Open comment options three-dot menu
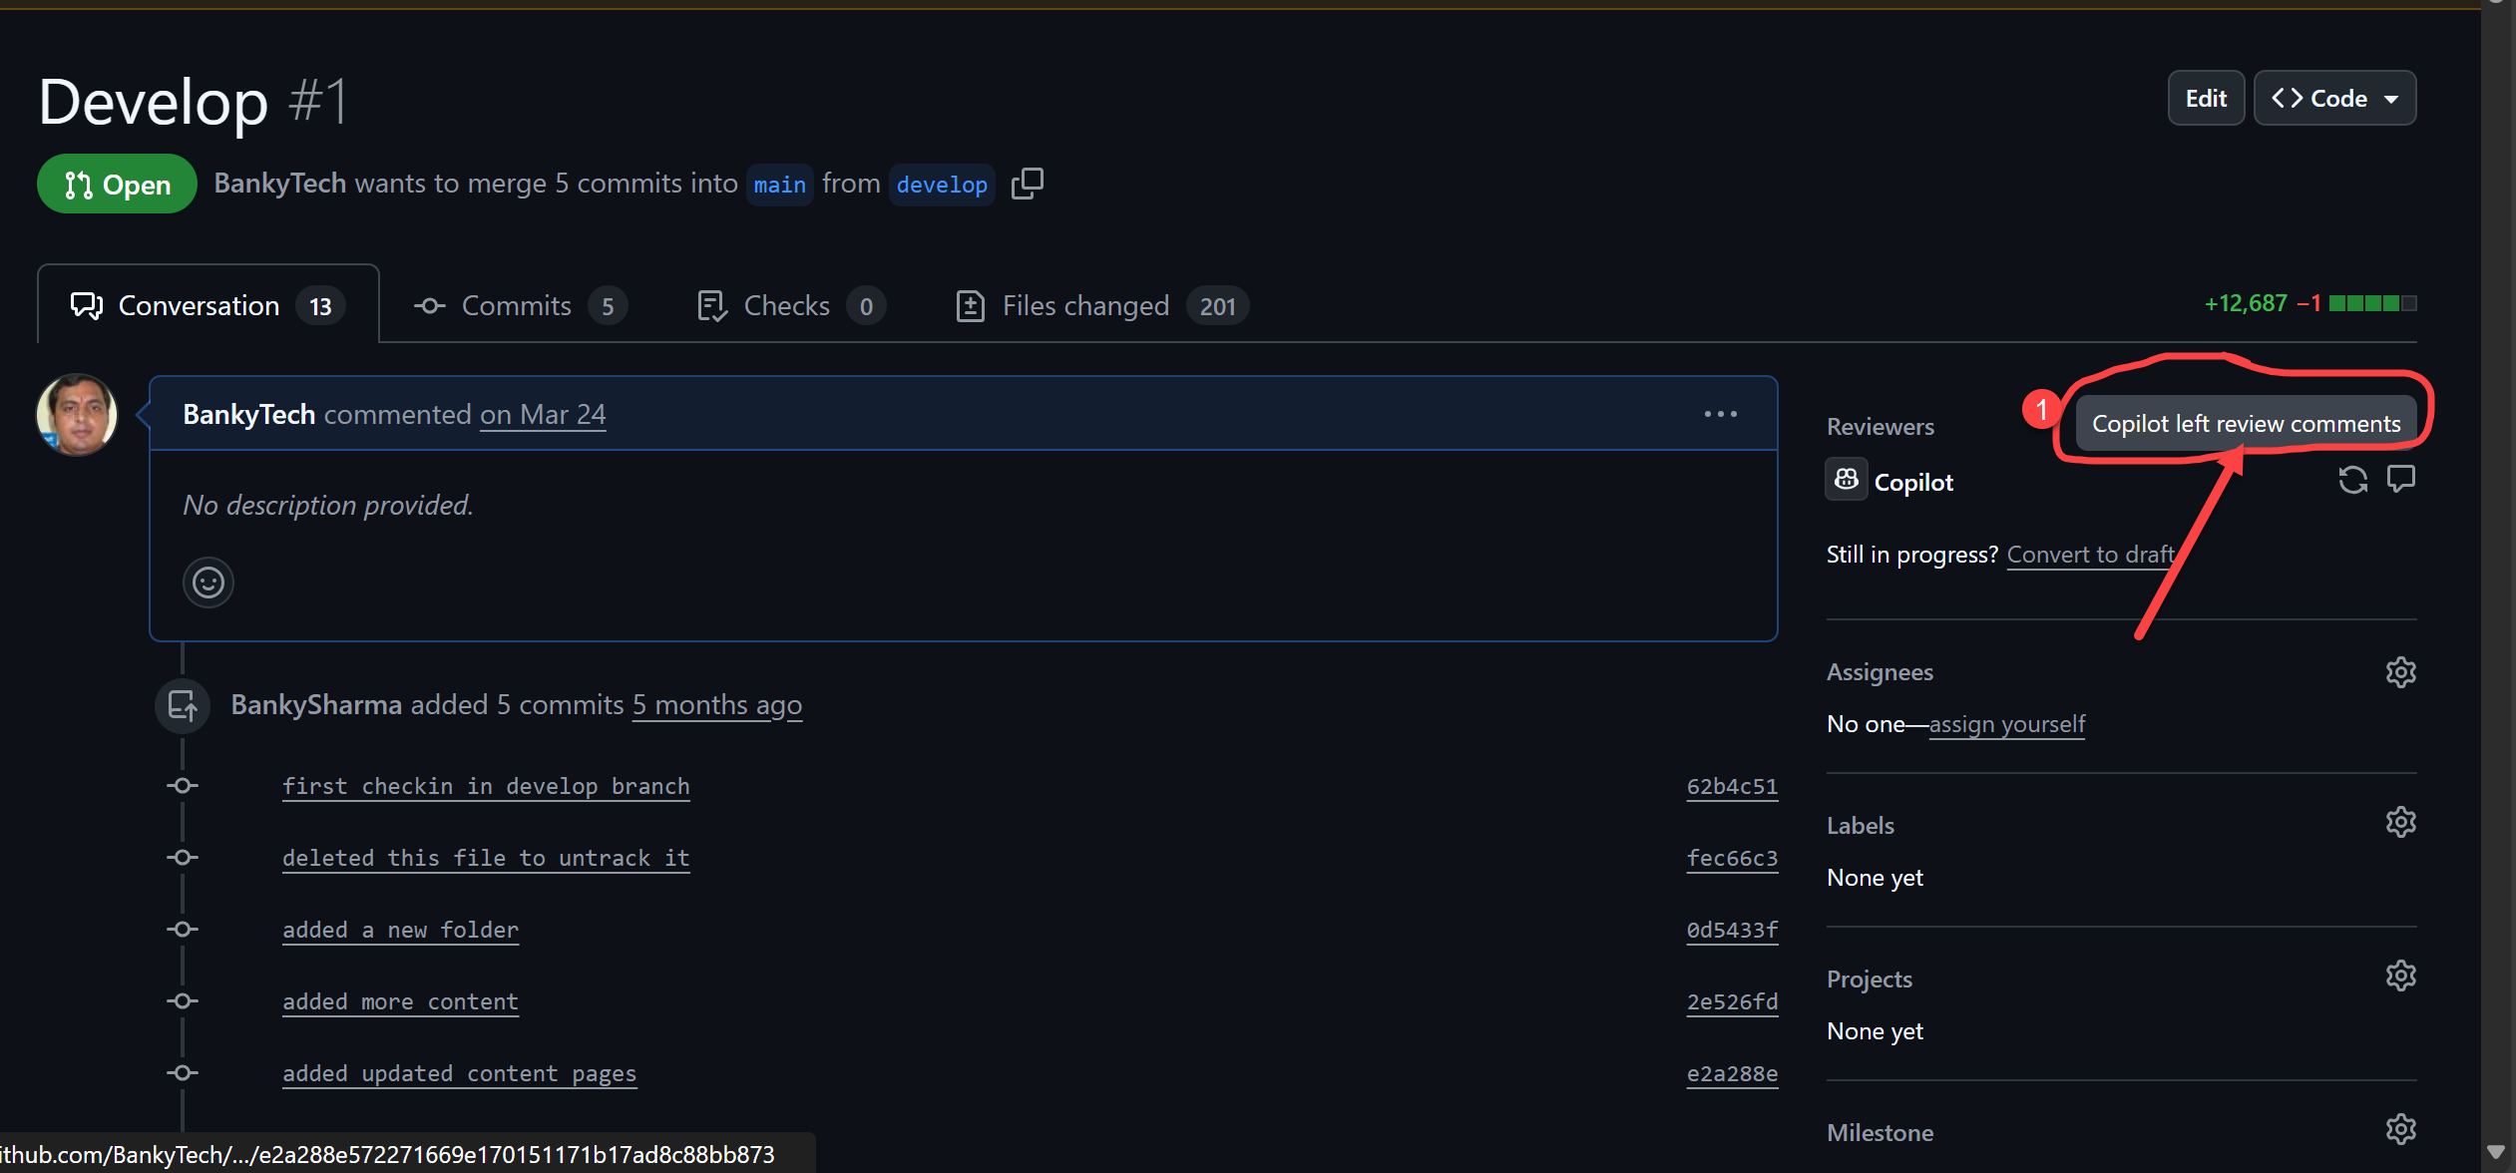 tap(1720, 414)
